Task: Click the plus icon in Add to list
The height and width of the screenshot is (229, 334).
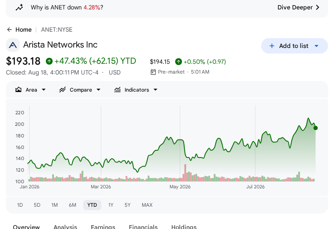Action: [x=272, y=46]
